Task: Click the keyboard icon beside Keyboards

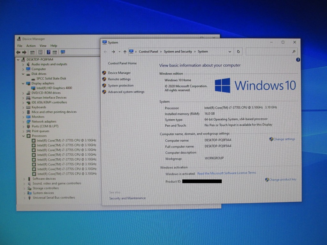Action: pos(28,107)
